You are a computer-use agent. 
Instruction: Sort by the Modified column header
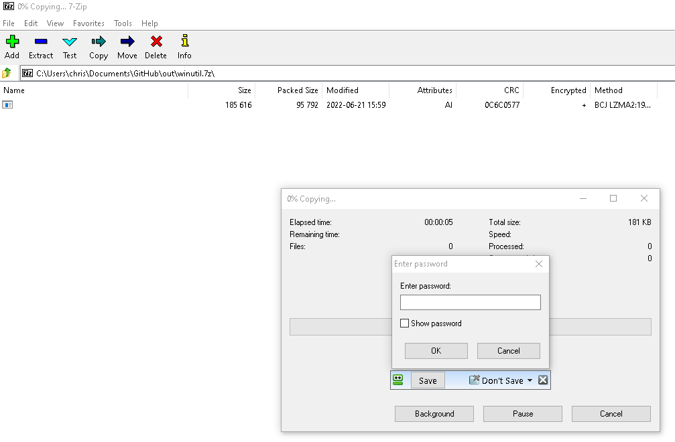pos(355,90)
